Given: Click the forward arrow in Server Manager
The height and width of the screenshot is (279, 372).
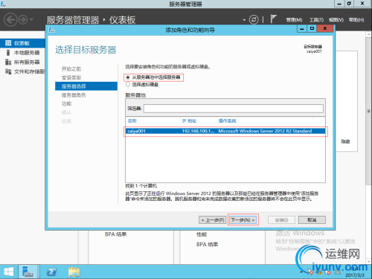Looking at the screenshot, I should pyautogui.click(x=23, y=19).
